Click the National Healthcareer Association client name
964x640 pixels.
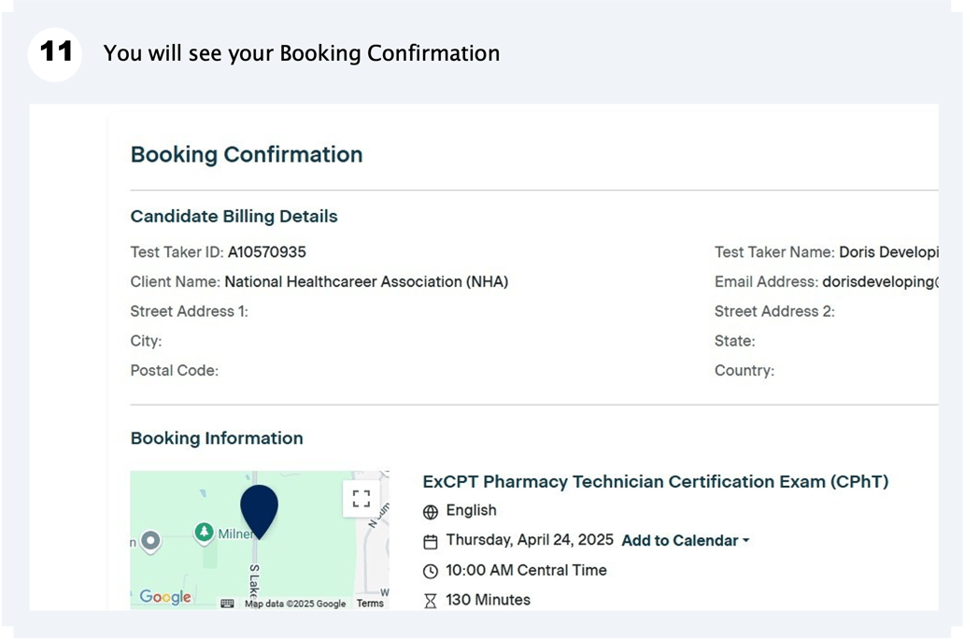(366, 282)
